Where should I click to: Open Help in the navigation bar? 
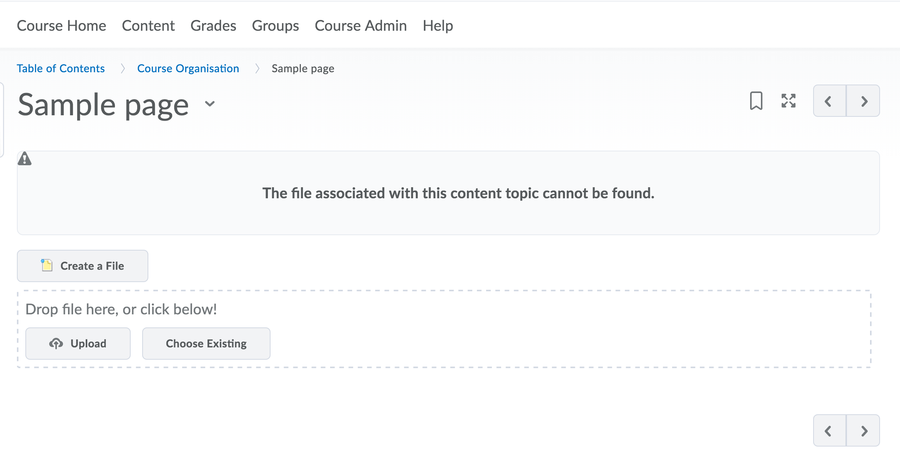pyautogui.click(x=438, y=26)
